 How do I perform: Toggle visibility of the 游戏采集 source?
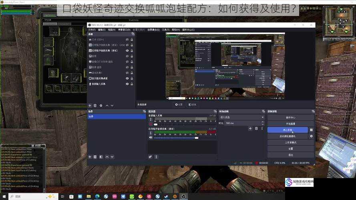(x=127, y=73)
